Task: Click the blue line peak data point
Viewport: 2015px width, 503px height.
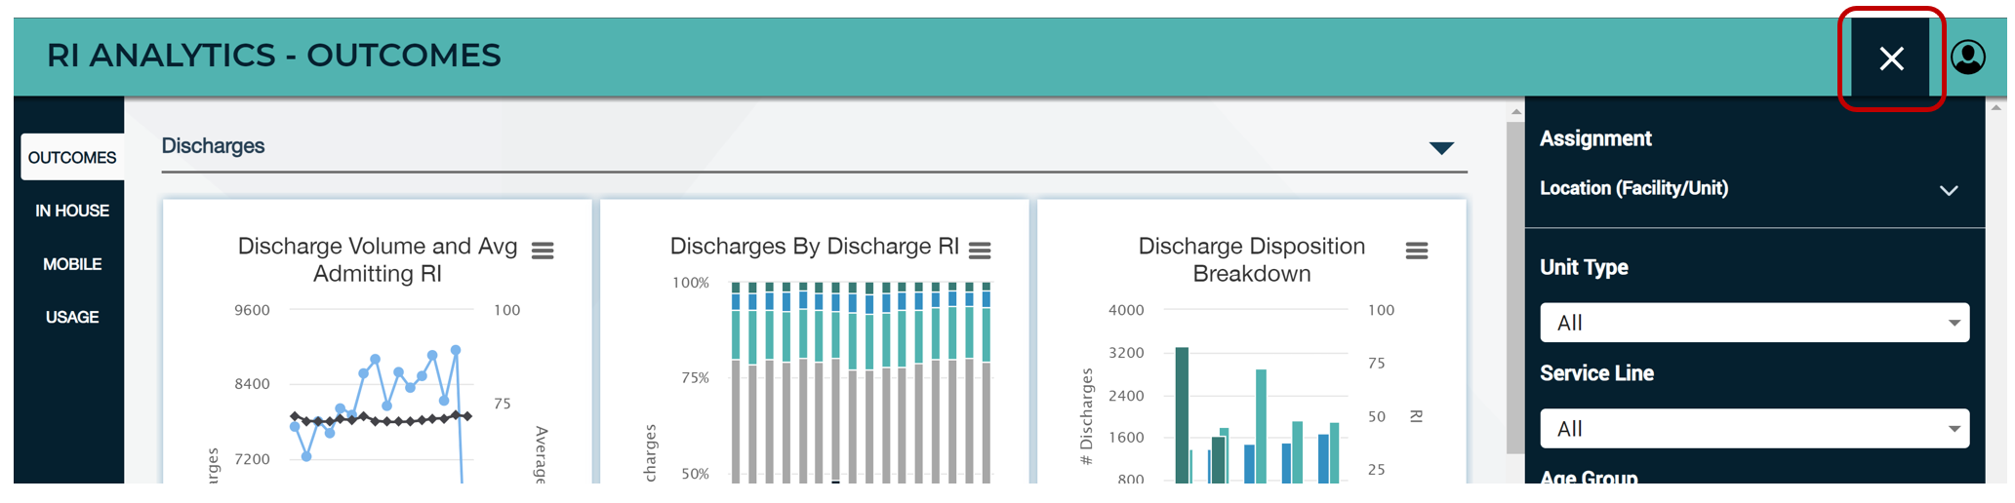Action: (x=456, y=350)
